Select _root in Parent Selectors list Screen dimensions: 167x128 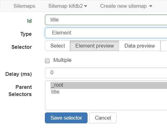tap(109, 85)
